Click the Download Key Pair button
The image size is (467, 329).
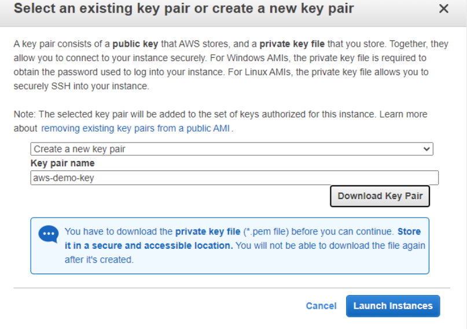pos(380,196)
